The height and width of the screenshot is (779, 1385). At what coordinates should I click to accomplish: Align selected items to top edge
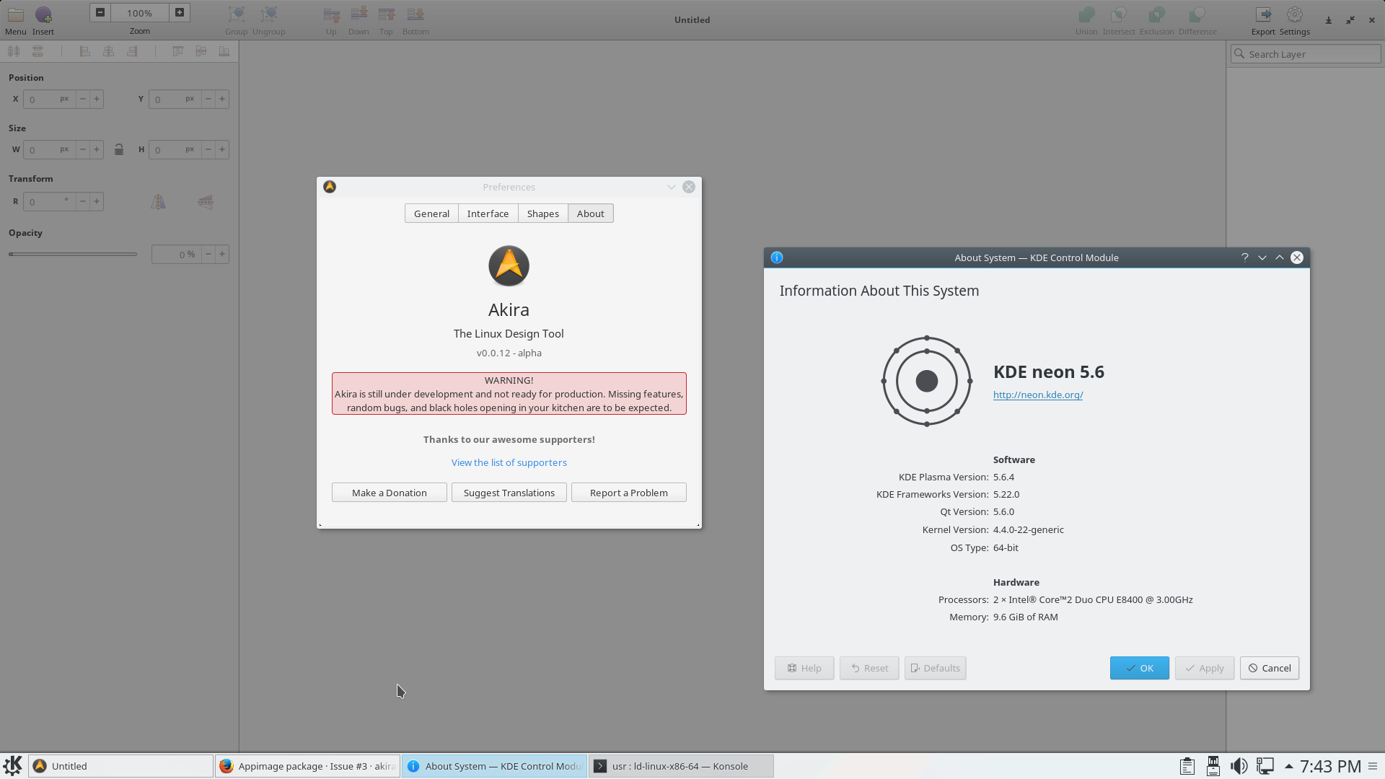(177, 51)
